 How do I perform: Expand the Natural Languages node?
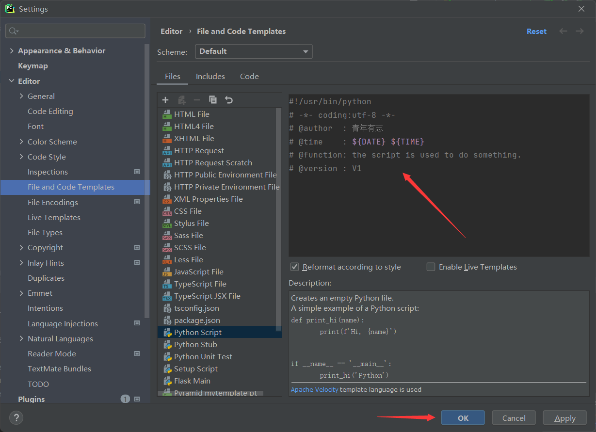21,338
